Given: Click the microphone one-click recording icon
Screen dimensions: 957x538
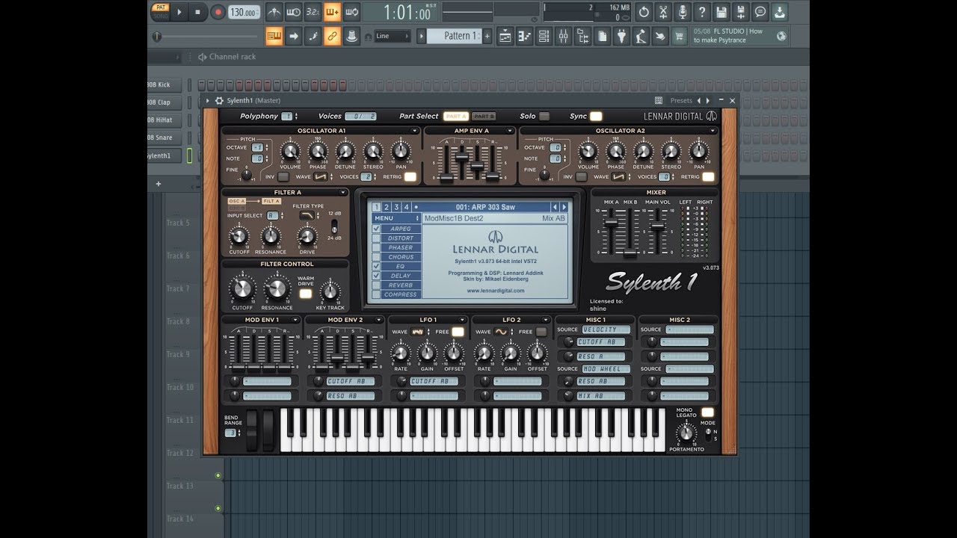Looking at the screenshot, I should pos(683,12).
